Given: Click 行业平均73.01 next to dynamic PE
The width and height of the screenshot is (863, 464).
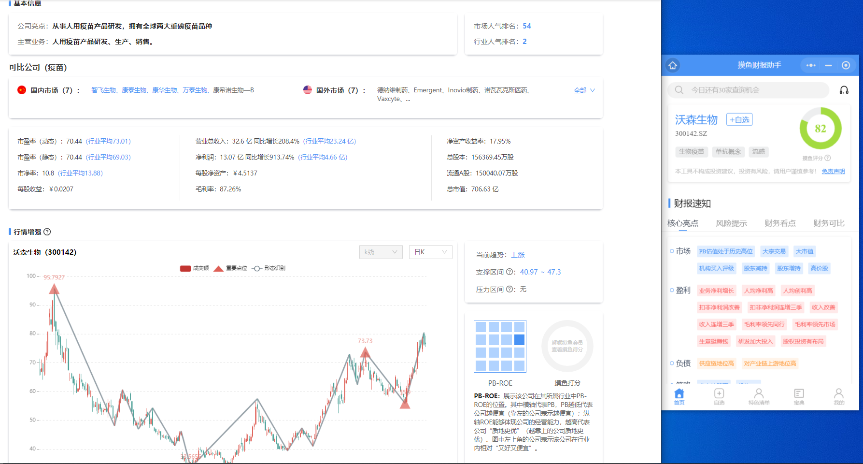Looking at the screenshot, I should click(108, 141).
